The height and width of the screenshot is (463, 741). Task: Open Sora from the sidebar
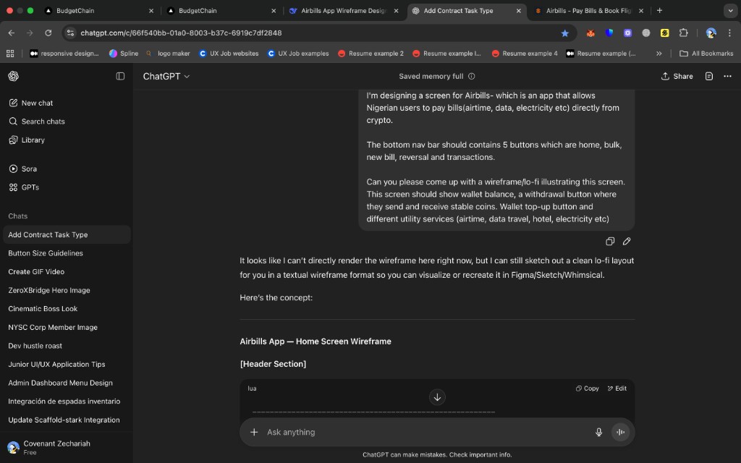click(x=22, y=169)
